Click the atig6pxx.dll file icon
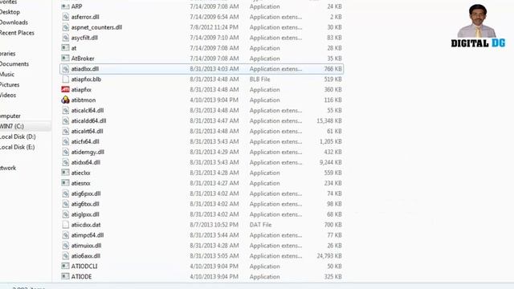 pos(65,193)
